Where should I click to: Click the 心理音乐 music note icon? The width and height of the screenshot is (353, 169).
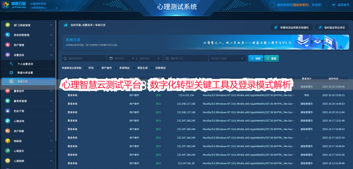(x=8, y=151)
